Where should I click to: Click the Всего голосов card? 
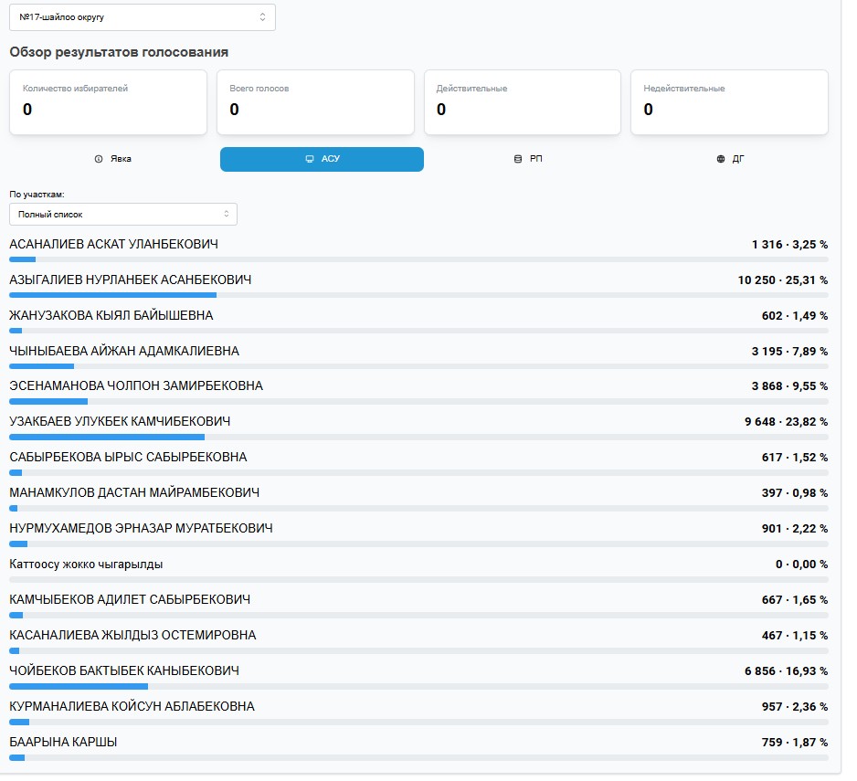[x=315, y=102]
